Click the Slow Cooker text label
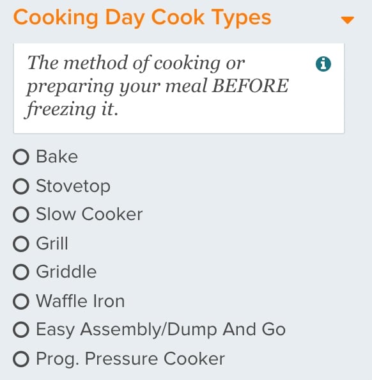Screen dimensions: 372x380 pos(89,214)
